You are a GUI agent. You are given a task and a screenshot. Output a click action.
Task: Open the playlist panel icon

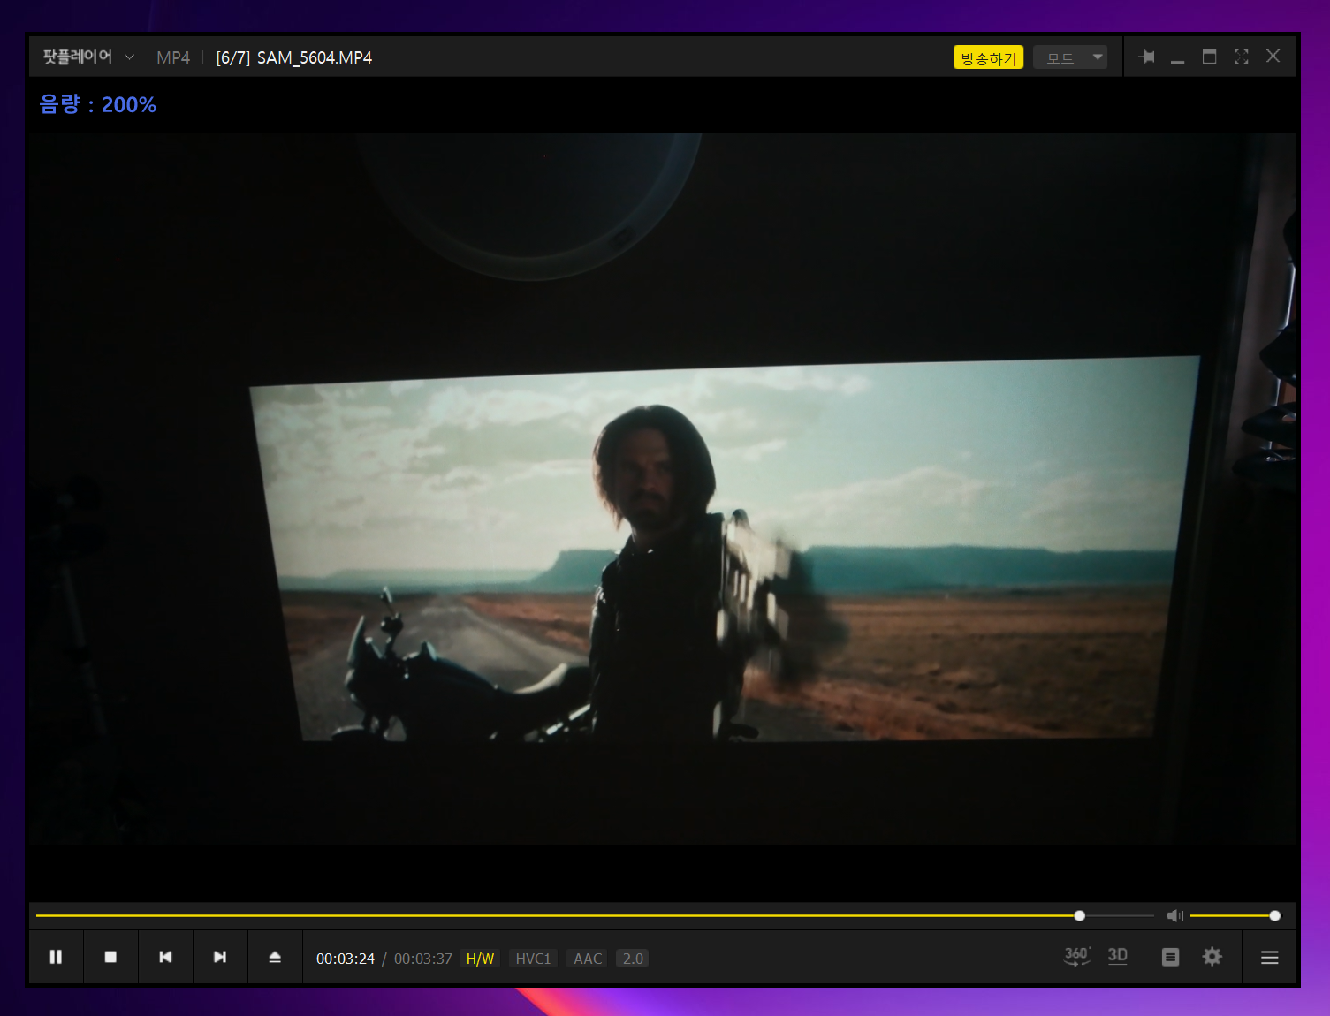[1170, 957]
